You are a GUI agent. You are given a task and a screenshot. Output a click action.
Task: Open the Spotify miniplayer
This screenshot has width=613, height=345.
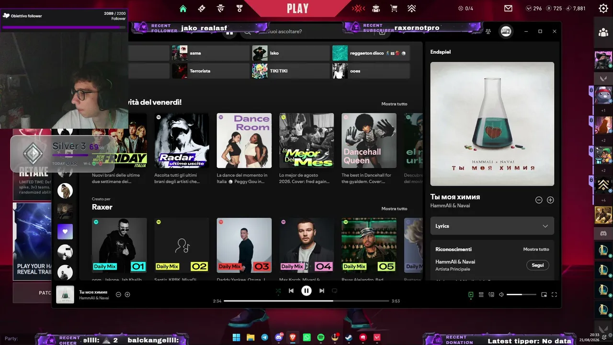coord(544,295)
